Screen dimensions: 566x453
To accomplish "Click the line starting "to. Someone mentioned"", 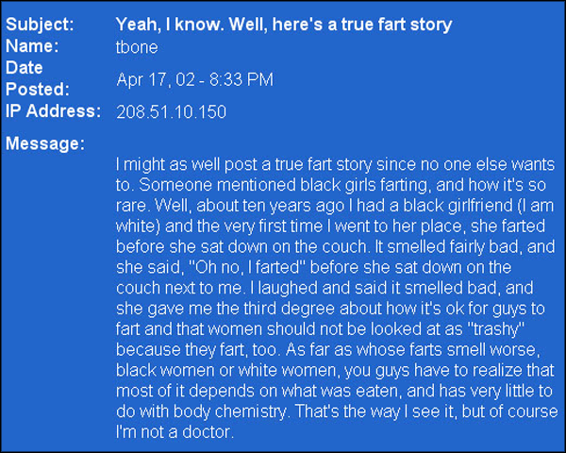I will [x=331, y=185].
